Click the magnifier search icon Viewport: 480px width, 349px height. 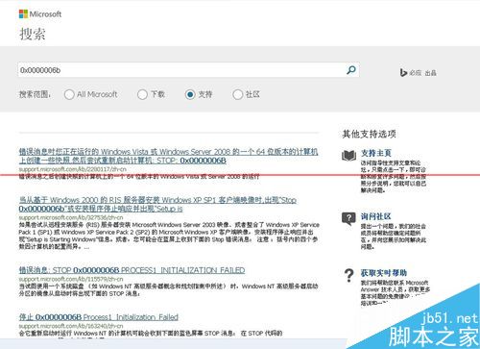point(351,70)
